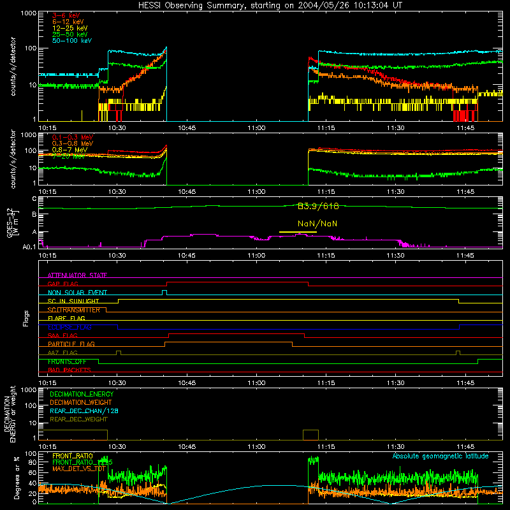Click the GOES-12 [W m-2] axis title
This screenshot has width=510, height=510.
13,222
